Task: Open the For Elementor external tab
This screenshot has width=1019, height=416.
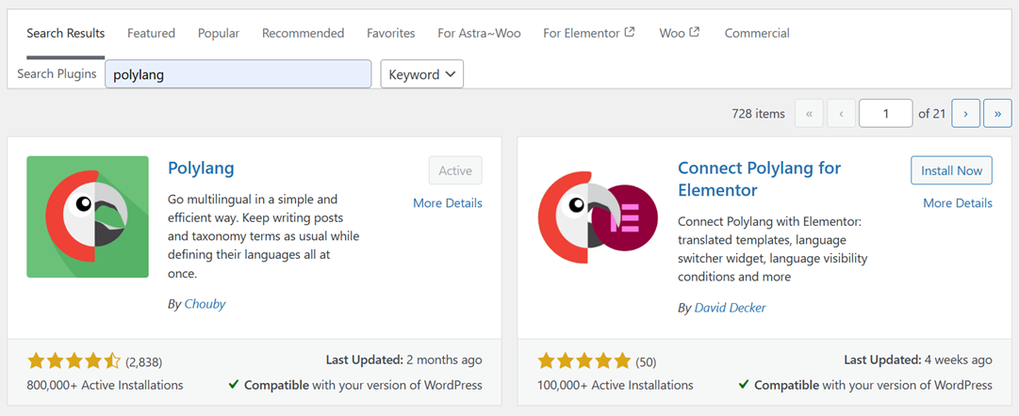Action: coord(589,33)
